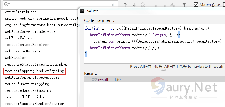
Task: Click the new line icon in search field
Action: pyautogui.click(x=114, y=5)
